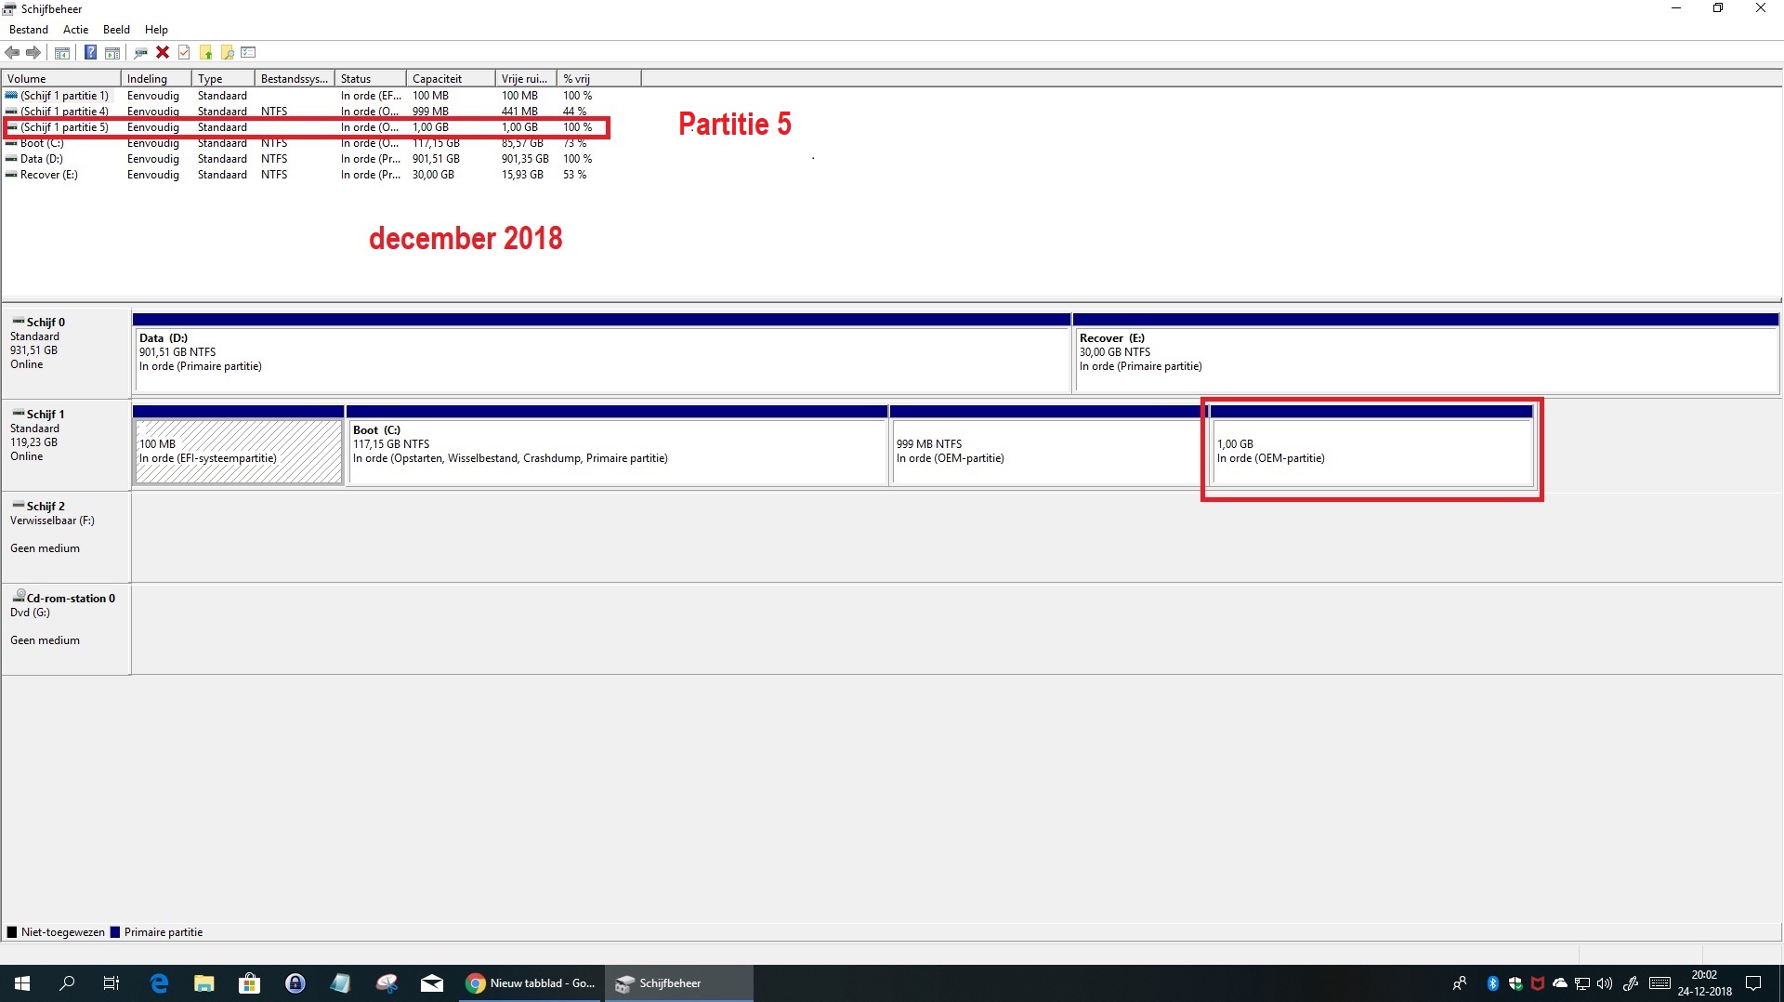Click the show/hide console tree toolbar icon
Image resolution: width=1784 pixels, height=1002 pixels.
point(62,52)
